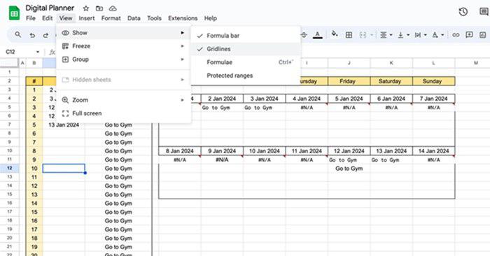Open the comments panel icon
This screenshot has width=490, height=256.
484,12
